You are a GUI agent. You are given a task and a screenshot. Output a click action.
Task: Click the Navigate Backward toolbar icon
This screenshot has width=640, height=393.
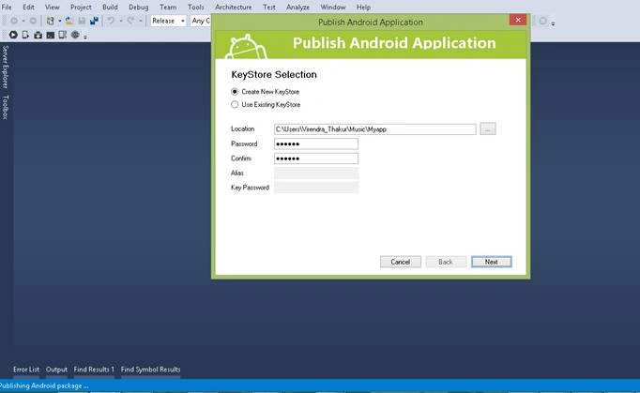(x=14, y=21)
